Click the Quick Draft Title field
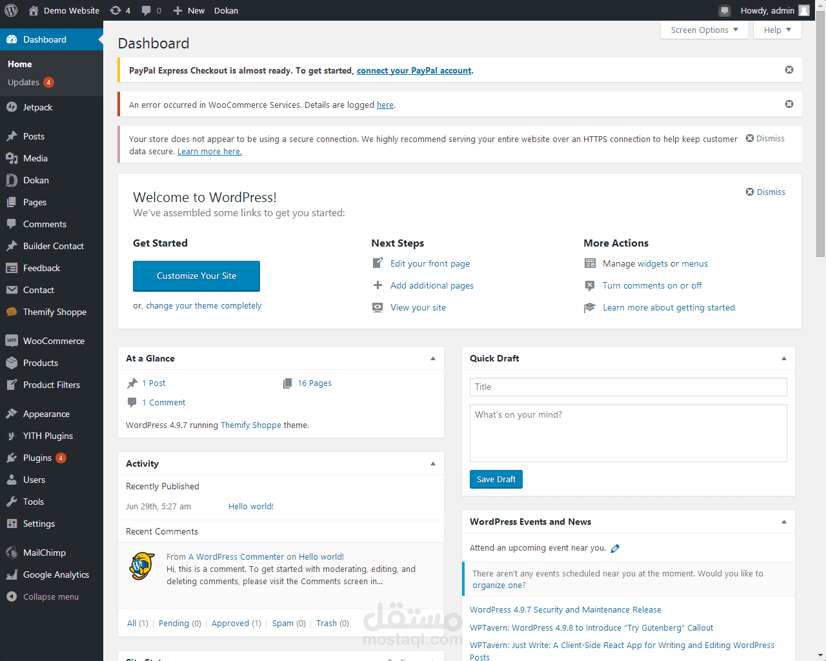Viewport: 826px width, 661px height. tap(629, 387)
